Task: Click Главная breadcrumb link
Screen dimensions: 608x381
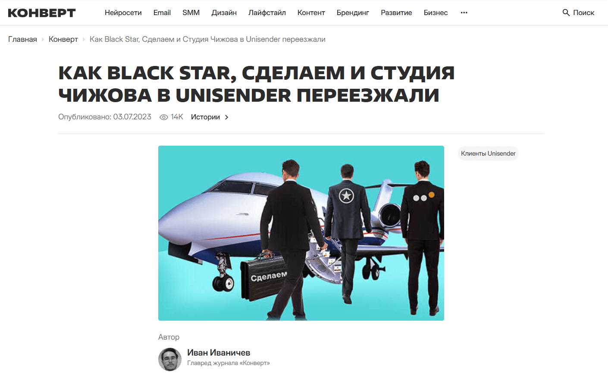Action: point(22,39)
